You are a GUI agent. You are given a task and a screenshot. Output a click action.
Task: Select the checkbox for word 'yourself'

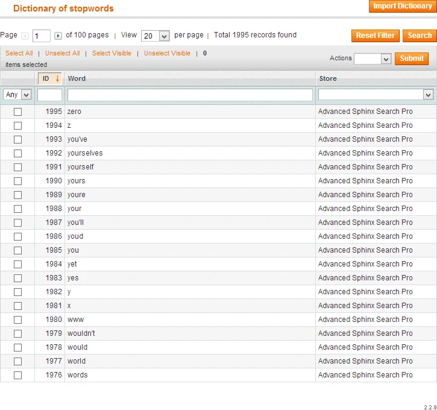(x=17, y=167)
